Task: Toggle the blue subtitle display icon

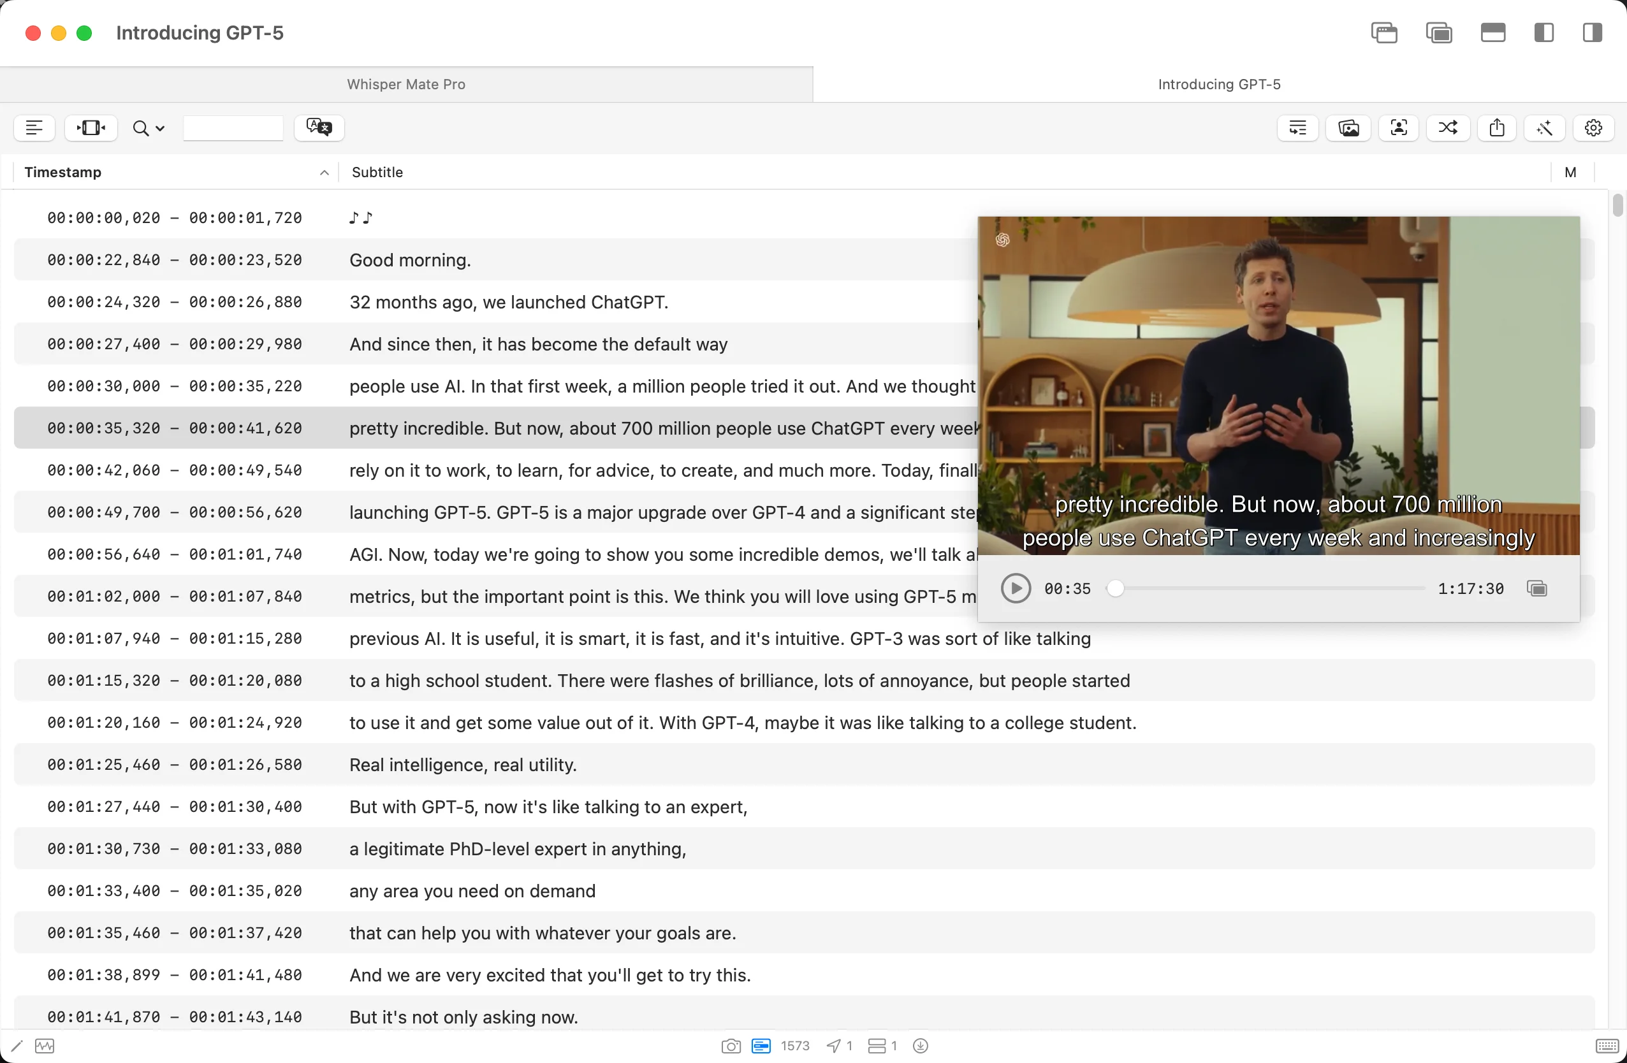Action: 761,1046
